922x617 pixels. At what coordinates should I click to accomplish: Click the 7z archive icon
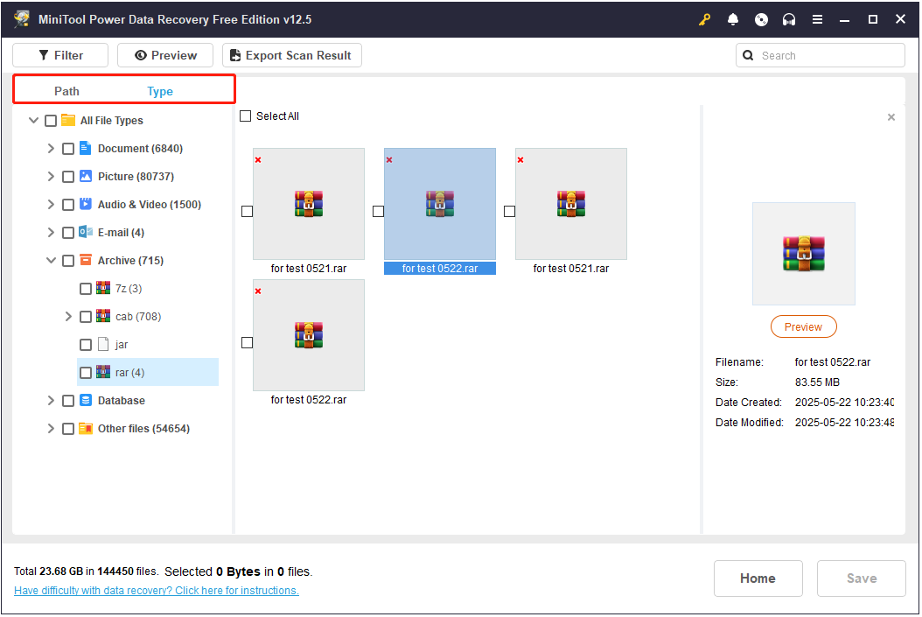(x=103, y=288)
